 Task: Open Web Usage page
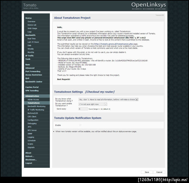(x=32, y=28)
